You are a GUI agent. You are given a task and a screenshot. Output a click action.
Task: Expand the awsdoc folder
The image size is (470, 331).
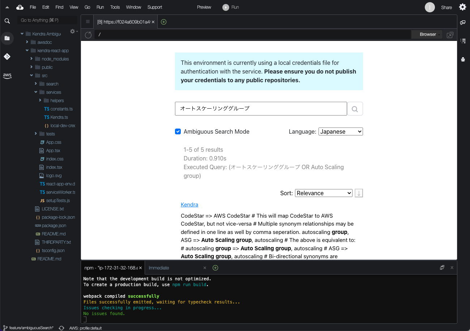(27, 42)
